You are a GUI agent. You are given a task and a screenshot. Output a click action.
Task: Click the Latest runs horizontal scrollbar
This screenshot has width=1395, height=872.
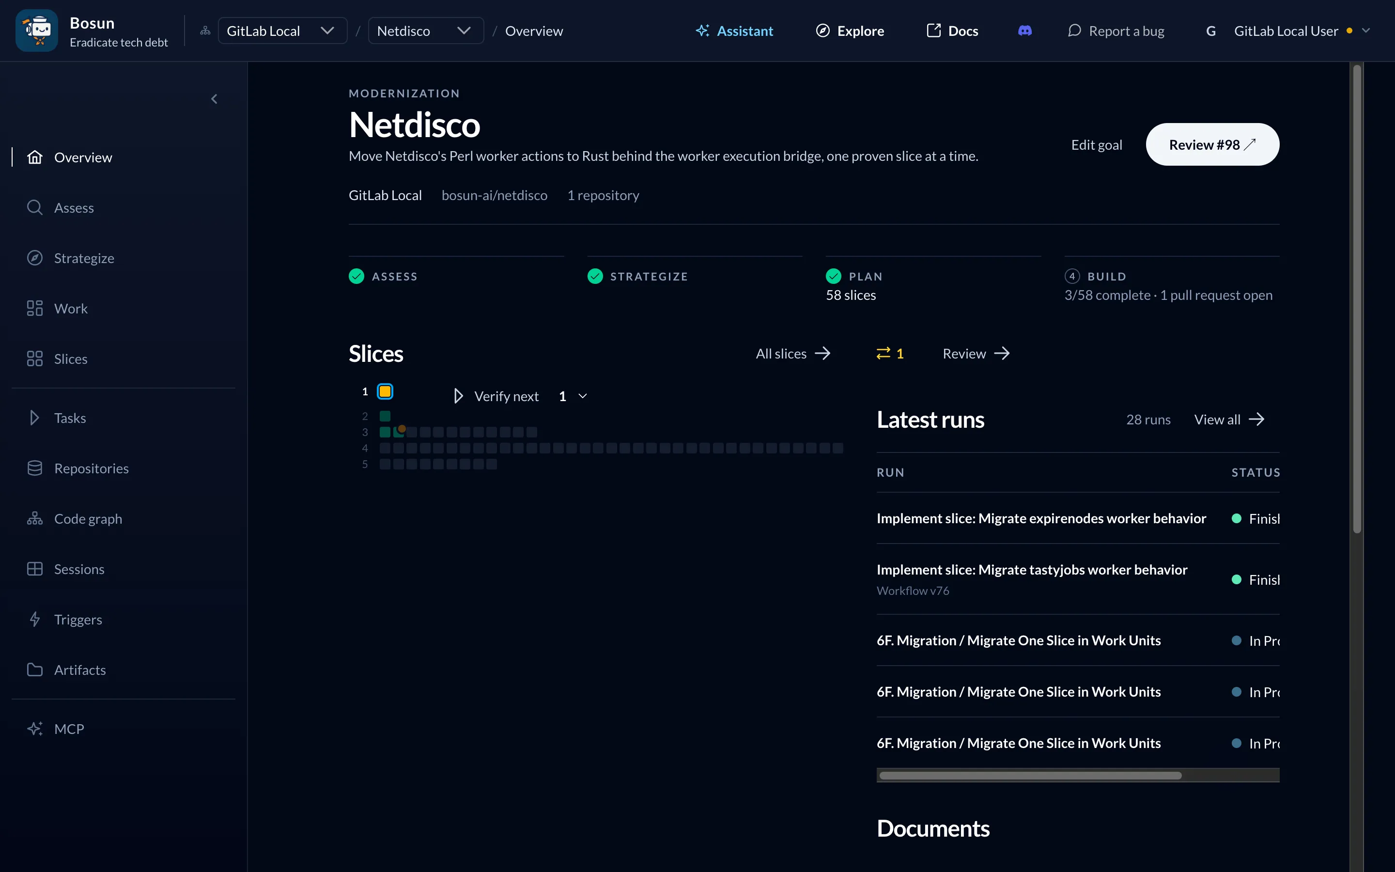coord(1030,776)
